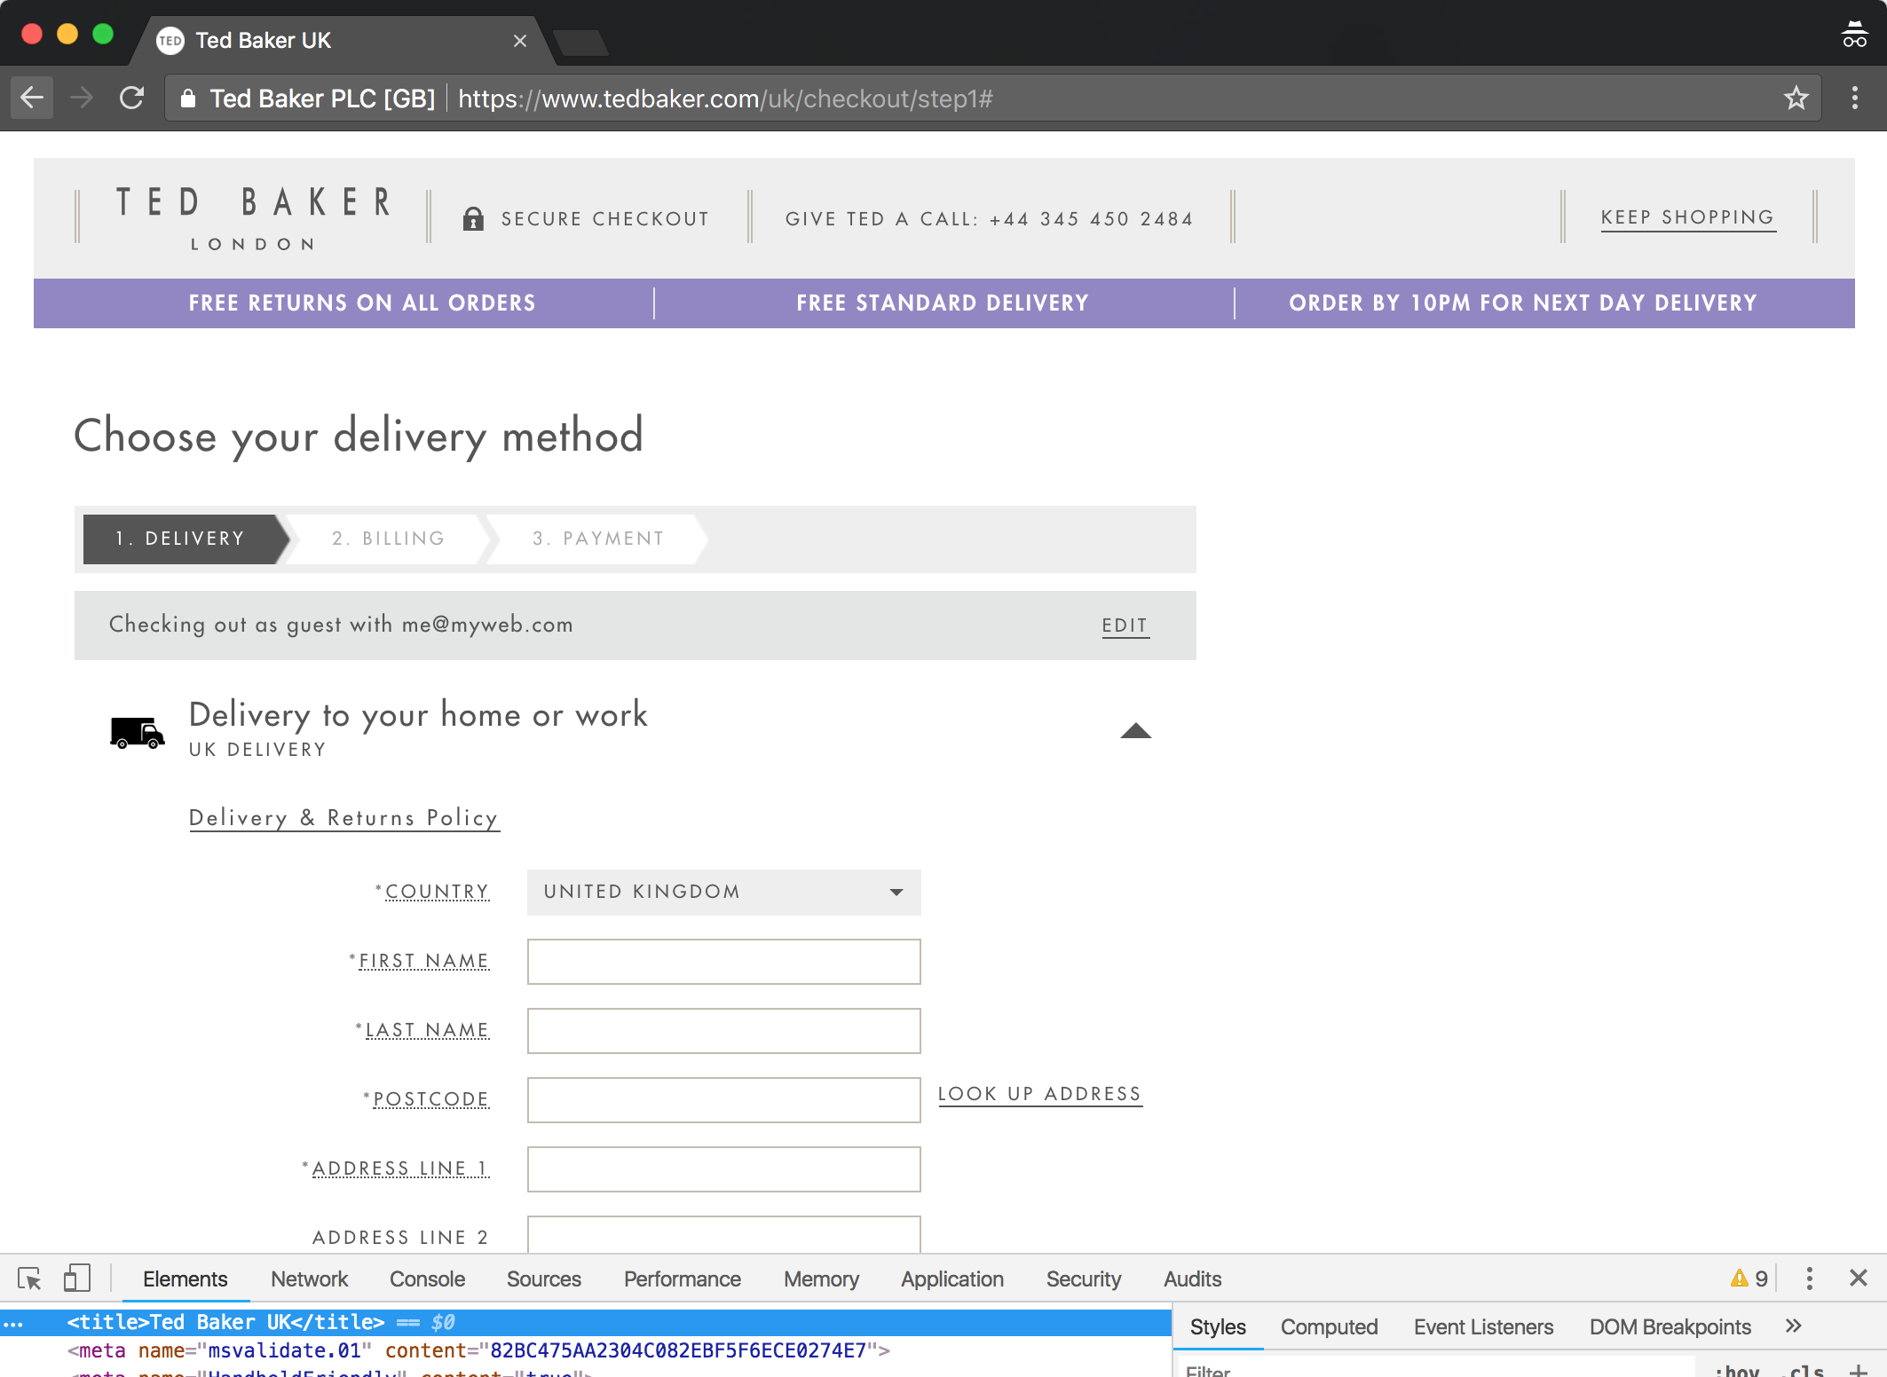1887x1377 pixels.
Task: Open the DevTools Application tab
Action: coord(952,1279)
